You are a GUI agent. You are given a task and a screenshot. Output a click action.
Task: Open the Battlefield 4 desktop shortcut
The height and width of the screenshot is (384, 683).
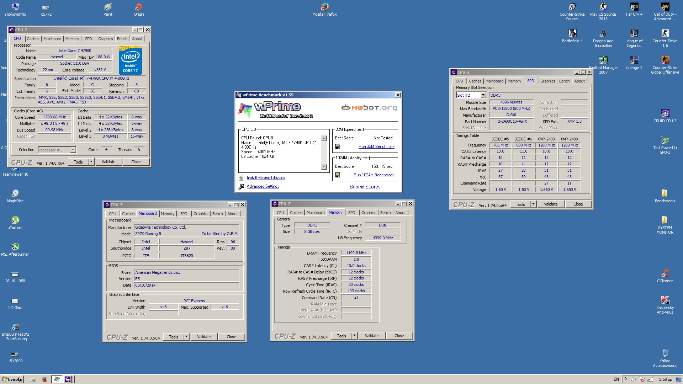click(x=572, y=36)
